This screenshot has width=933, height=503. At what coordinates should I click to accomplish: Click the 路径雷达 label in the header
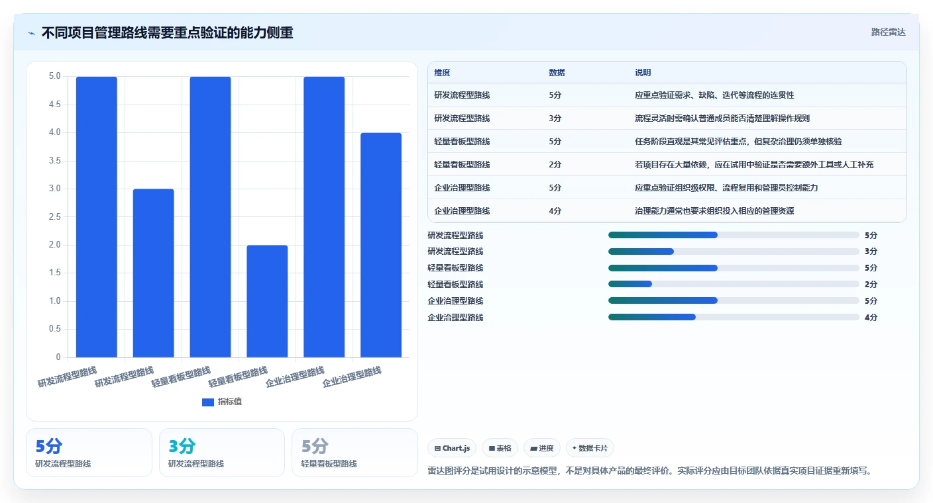pyautogui.click(x=888, y=32)
